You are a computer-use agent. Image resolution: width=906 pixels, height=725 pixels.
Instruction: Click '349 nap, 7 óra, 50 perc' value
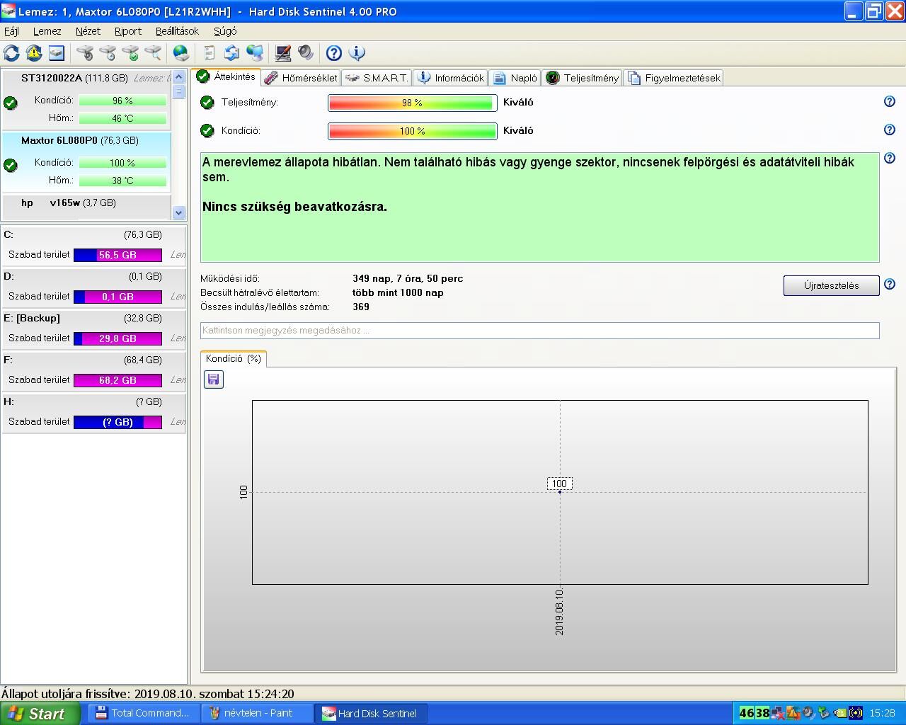(408, 278)
